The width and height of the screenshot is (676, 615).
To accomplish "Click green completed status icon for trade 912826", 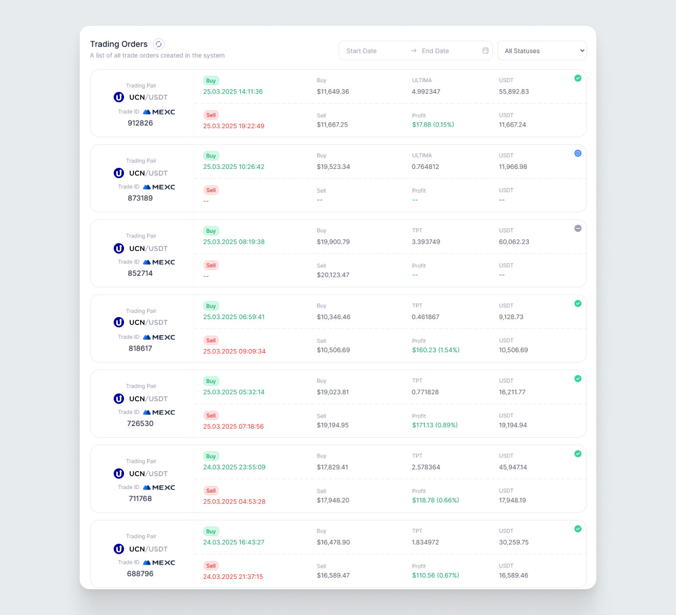I will (x=578, y=78).
